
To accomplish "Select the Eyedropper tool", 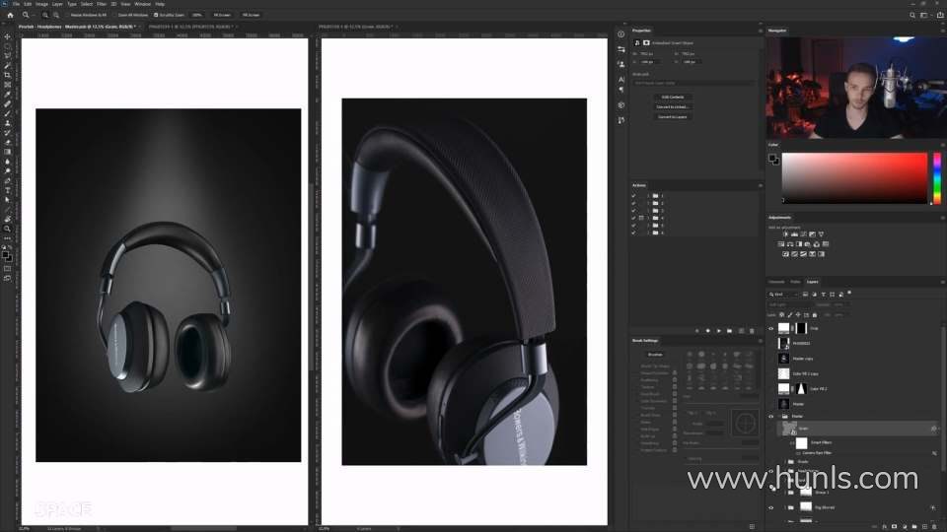I will [7, 95].
